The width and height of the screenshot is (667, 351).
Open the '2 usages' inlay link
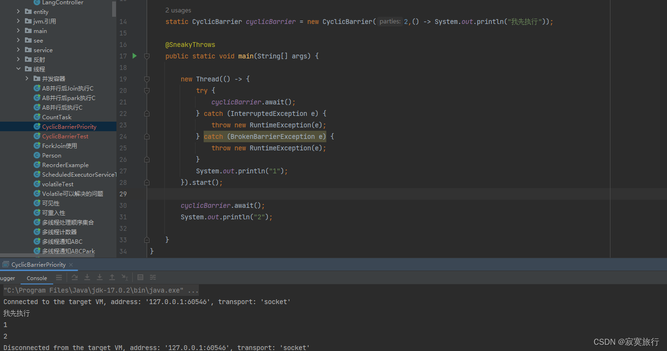[x=178, y=10]
